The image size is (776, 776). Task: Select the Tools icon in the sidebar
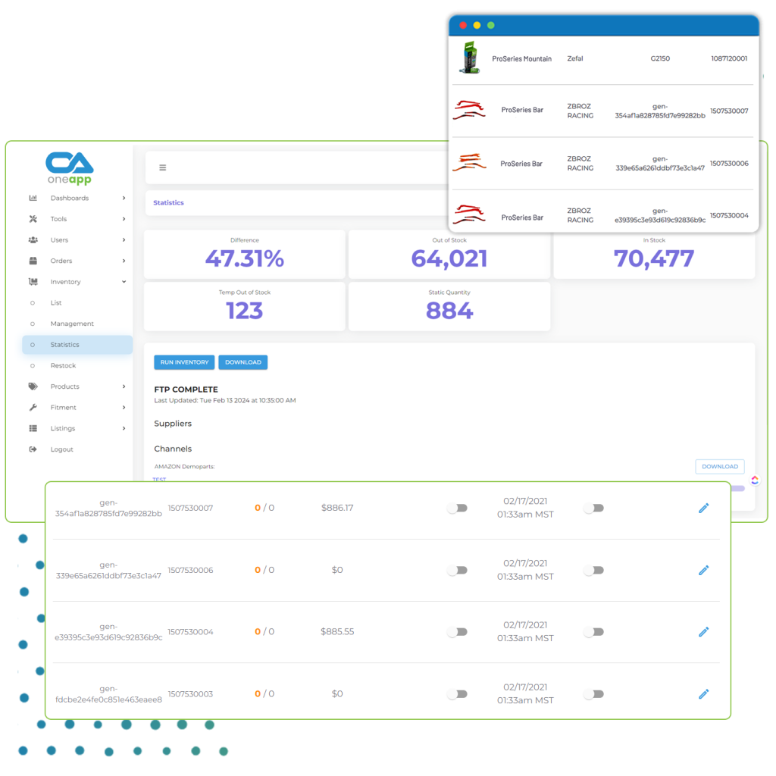tap(32, 219)
